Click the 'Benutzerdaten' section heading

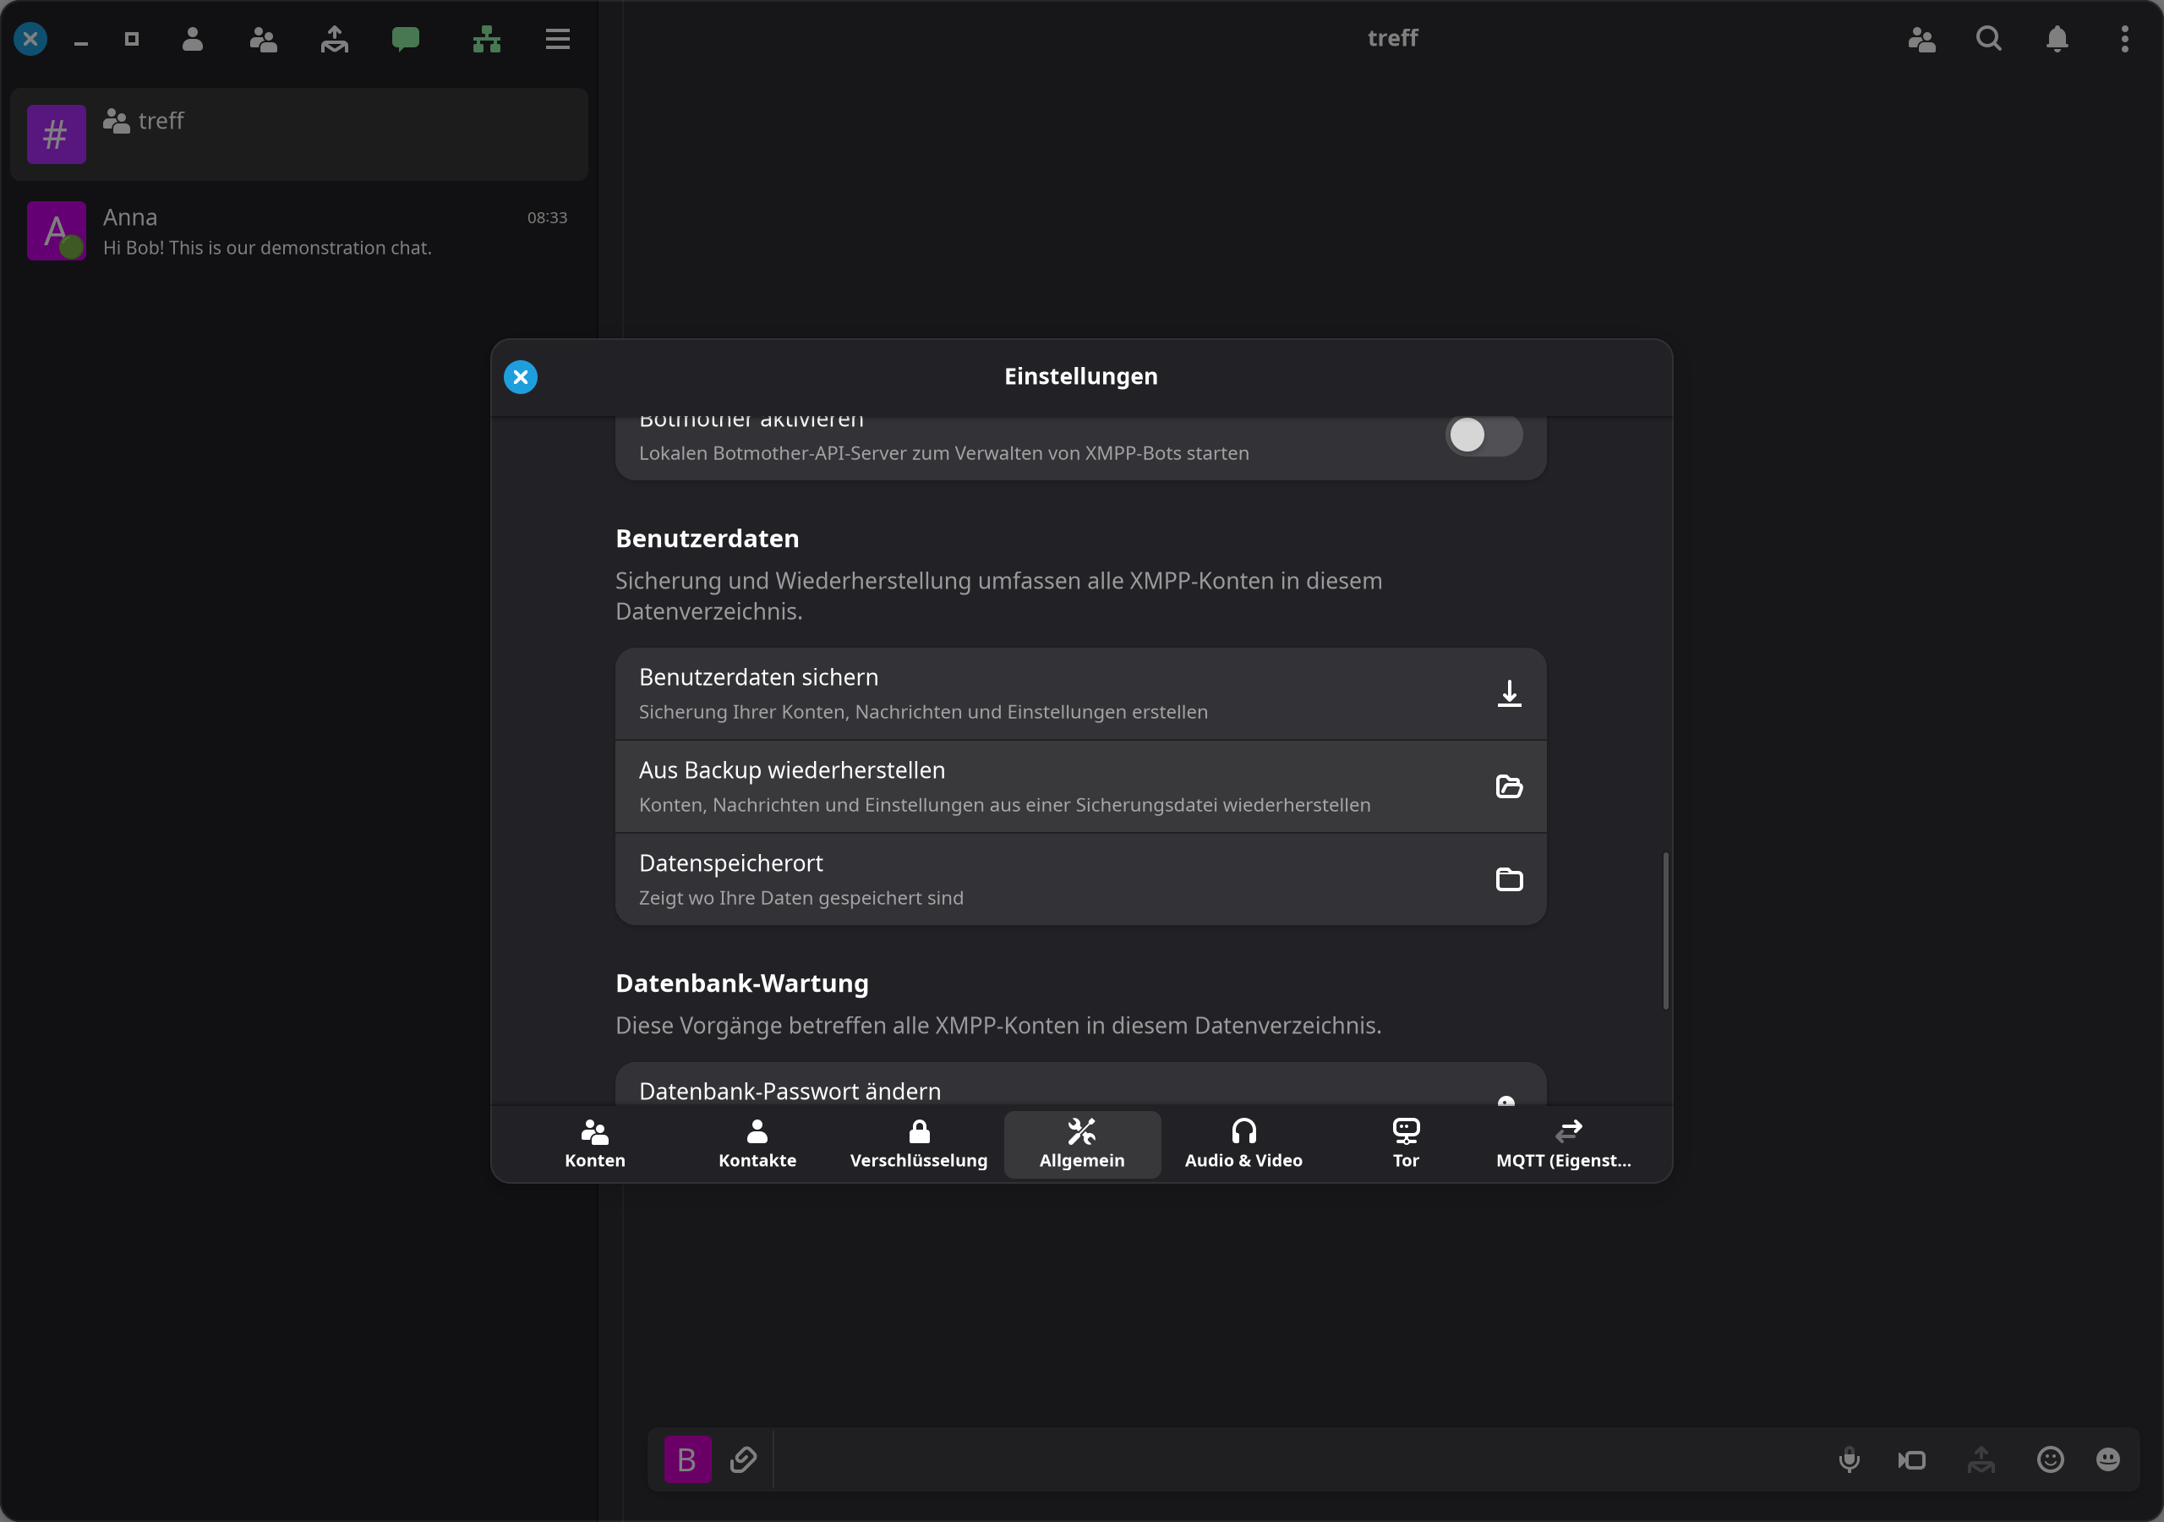coord(707,539)
